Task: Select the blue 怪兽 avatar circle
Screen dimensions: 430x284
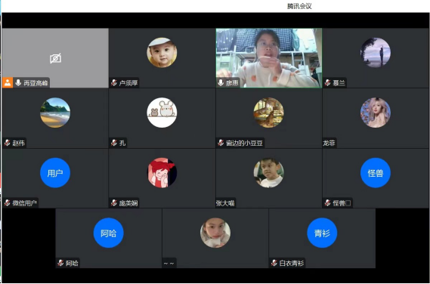Action: pyautogui.click(x=376, y=173)
